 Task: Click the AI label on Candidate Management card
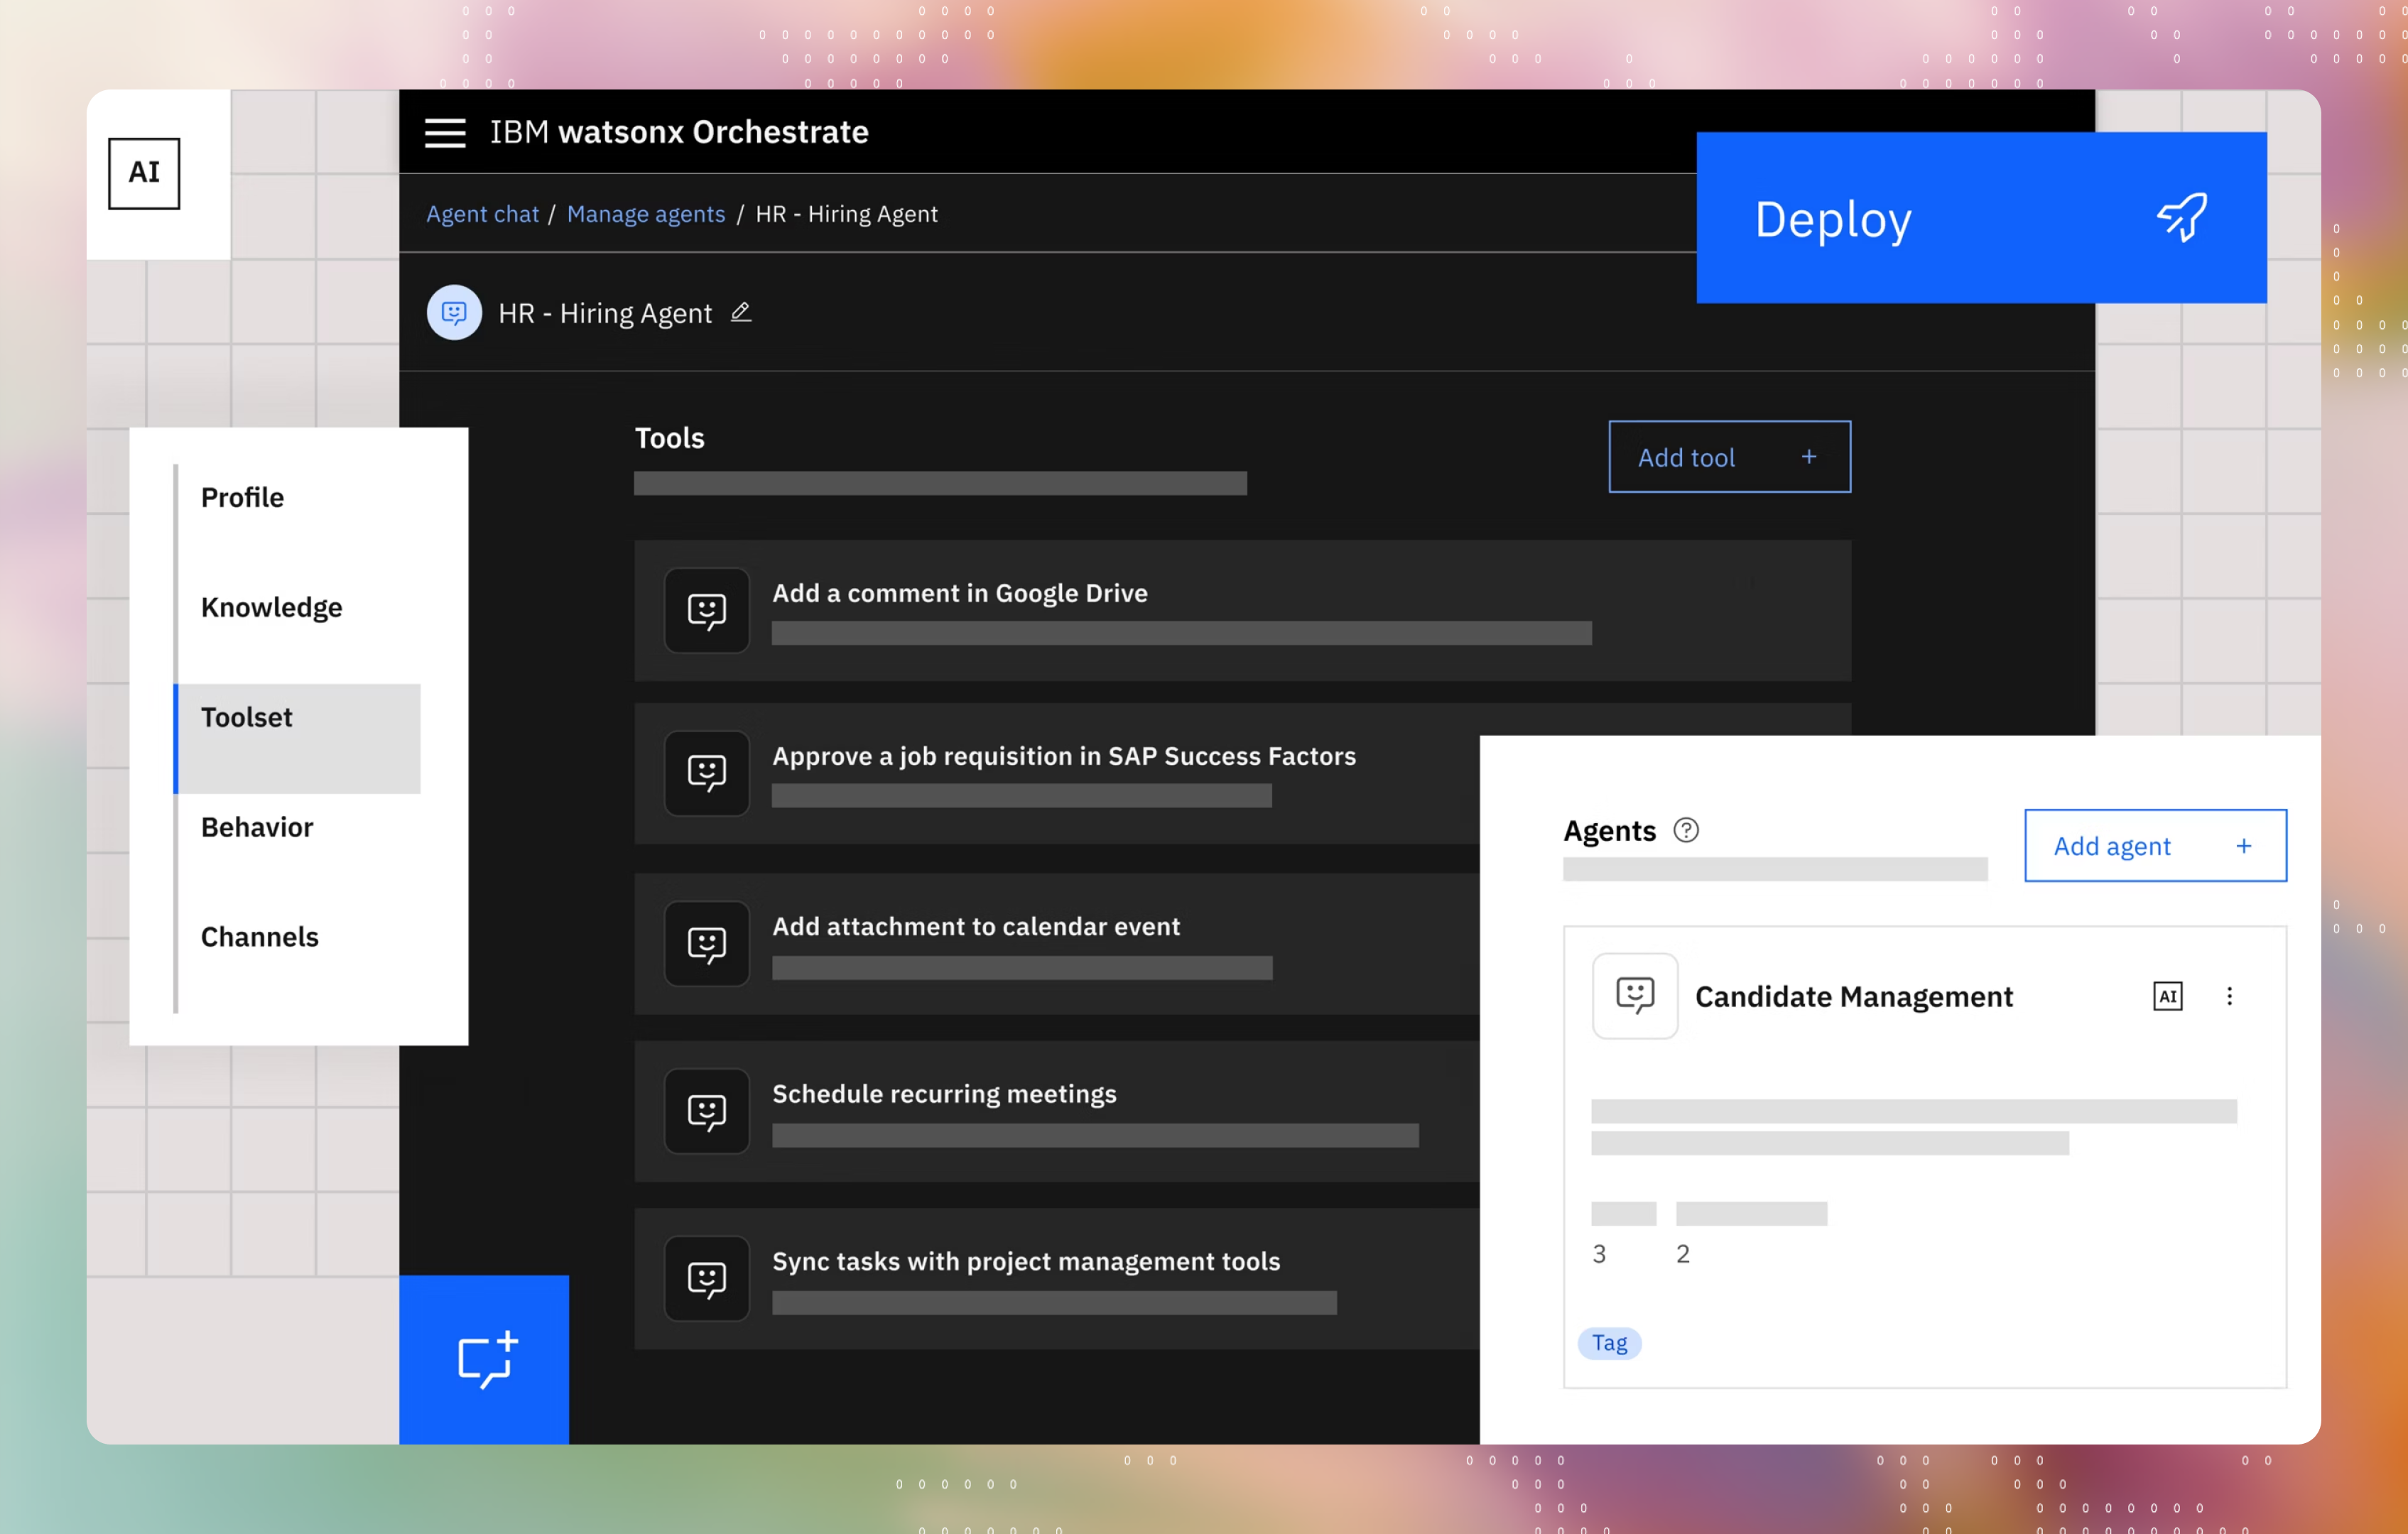point(2167,996)
